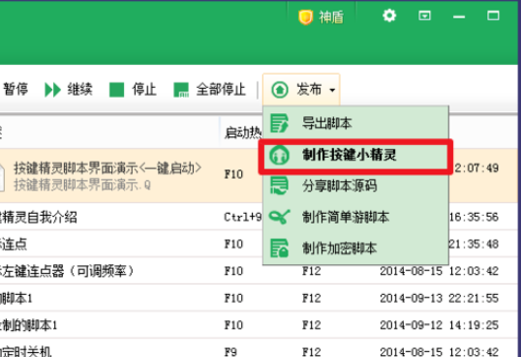Click timestamp 2014-09-13 22:21:55
521x357 pixels.
pyautogui.click(x=440, y=298)
